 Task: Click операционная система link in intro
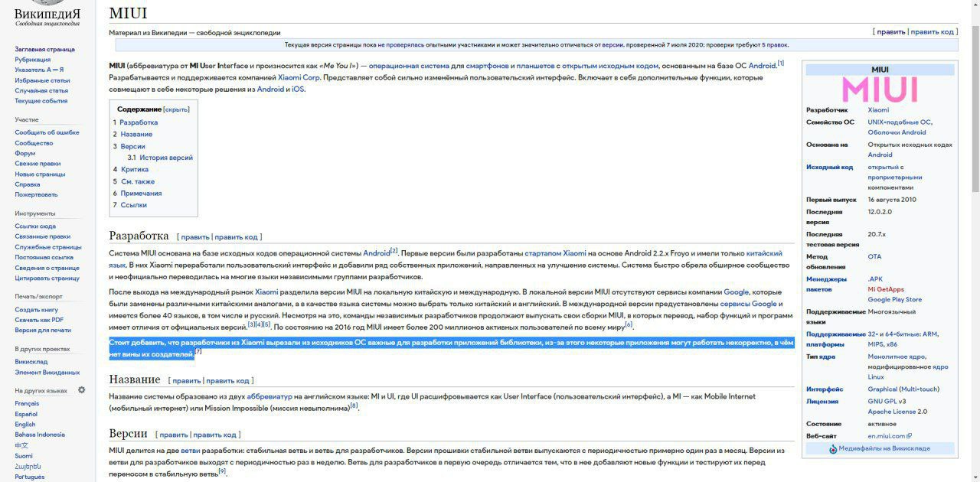(410, 66)
